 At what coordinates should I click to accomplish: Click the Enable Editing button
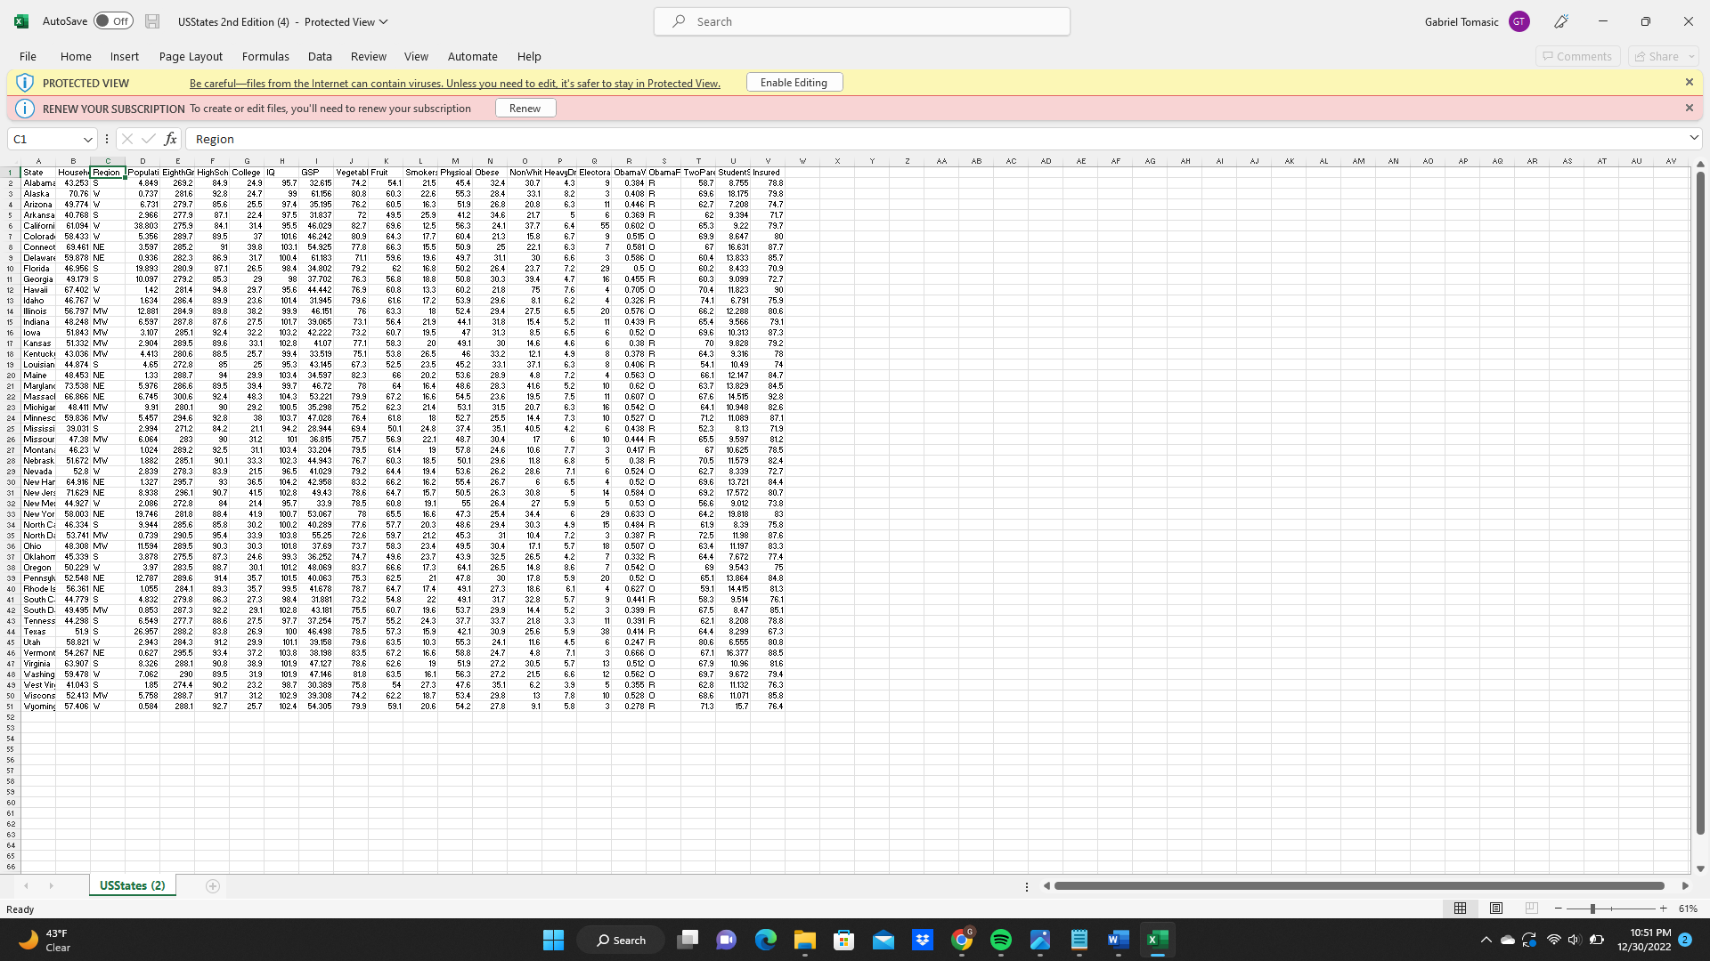pos(794,82)
